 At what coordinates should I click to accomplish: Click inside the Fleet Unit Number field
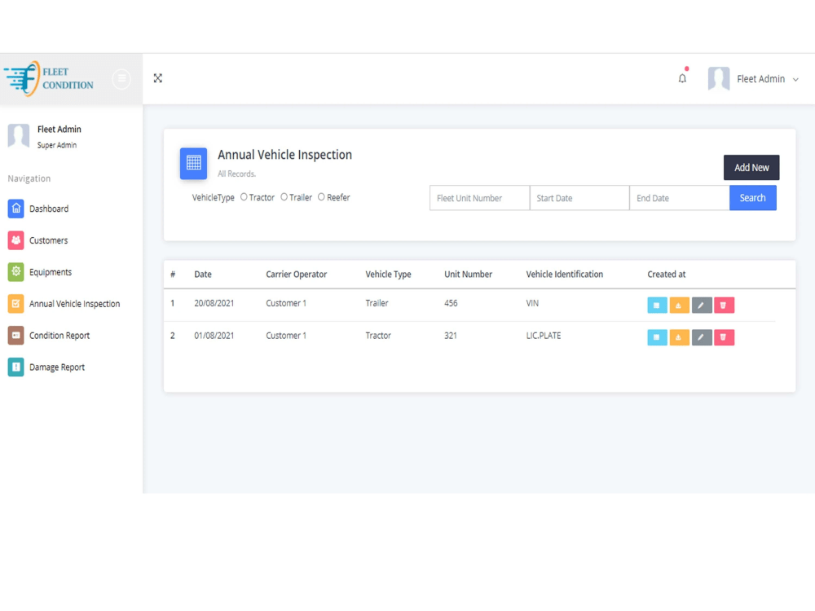(x=479, y=197)
